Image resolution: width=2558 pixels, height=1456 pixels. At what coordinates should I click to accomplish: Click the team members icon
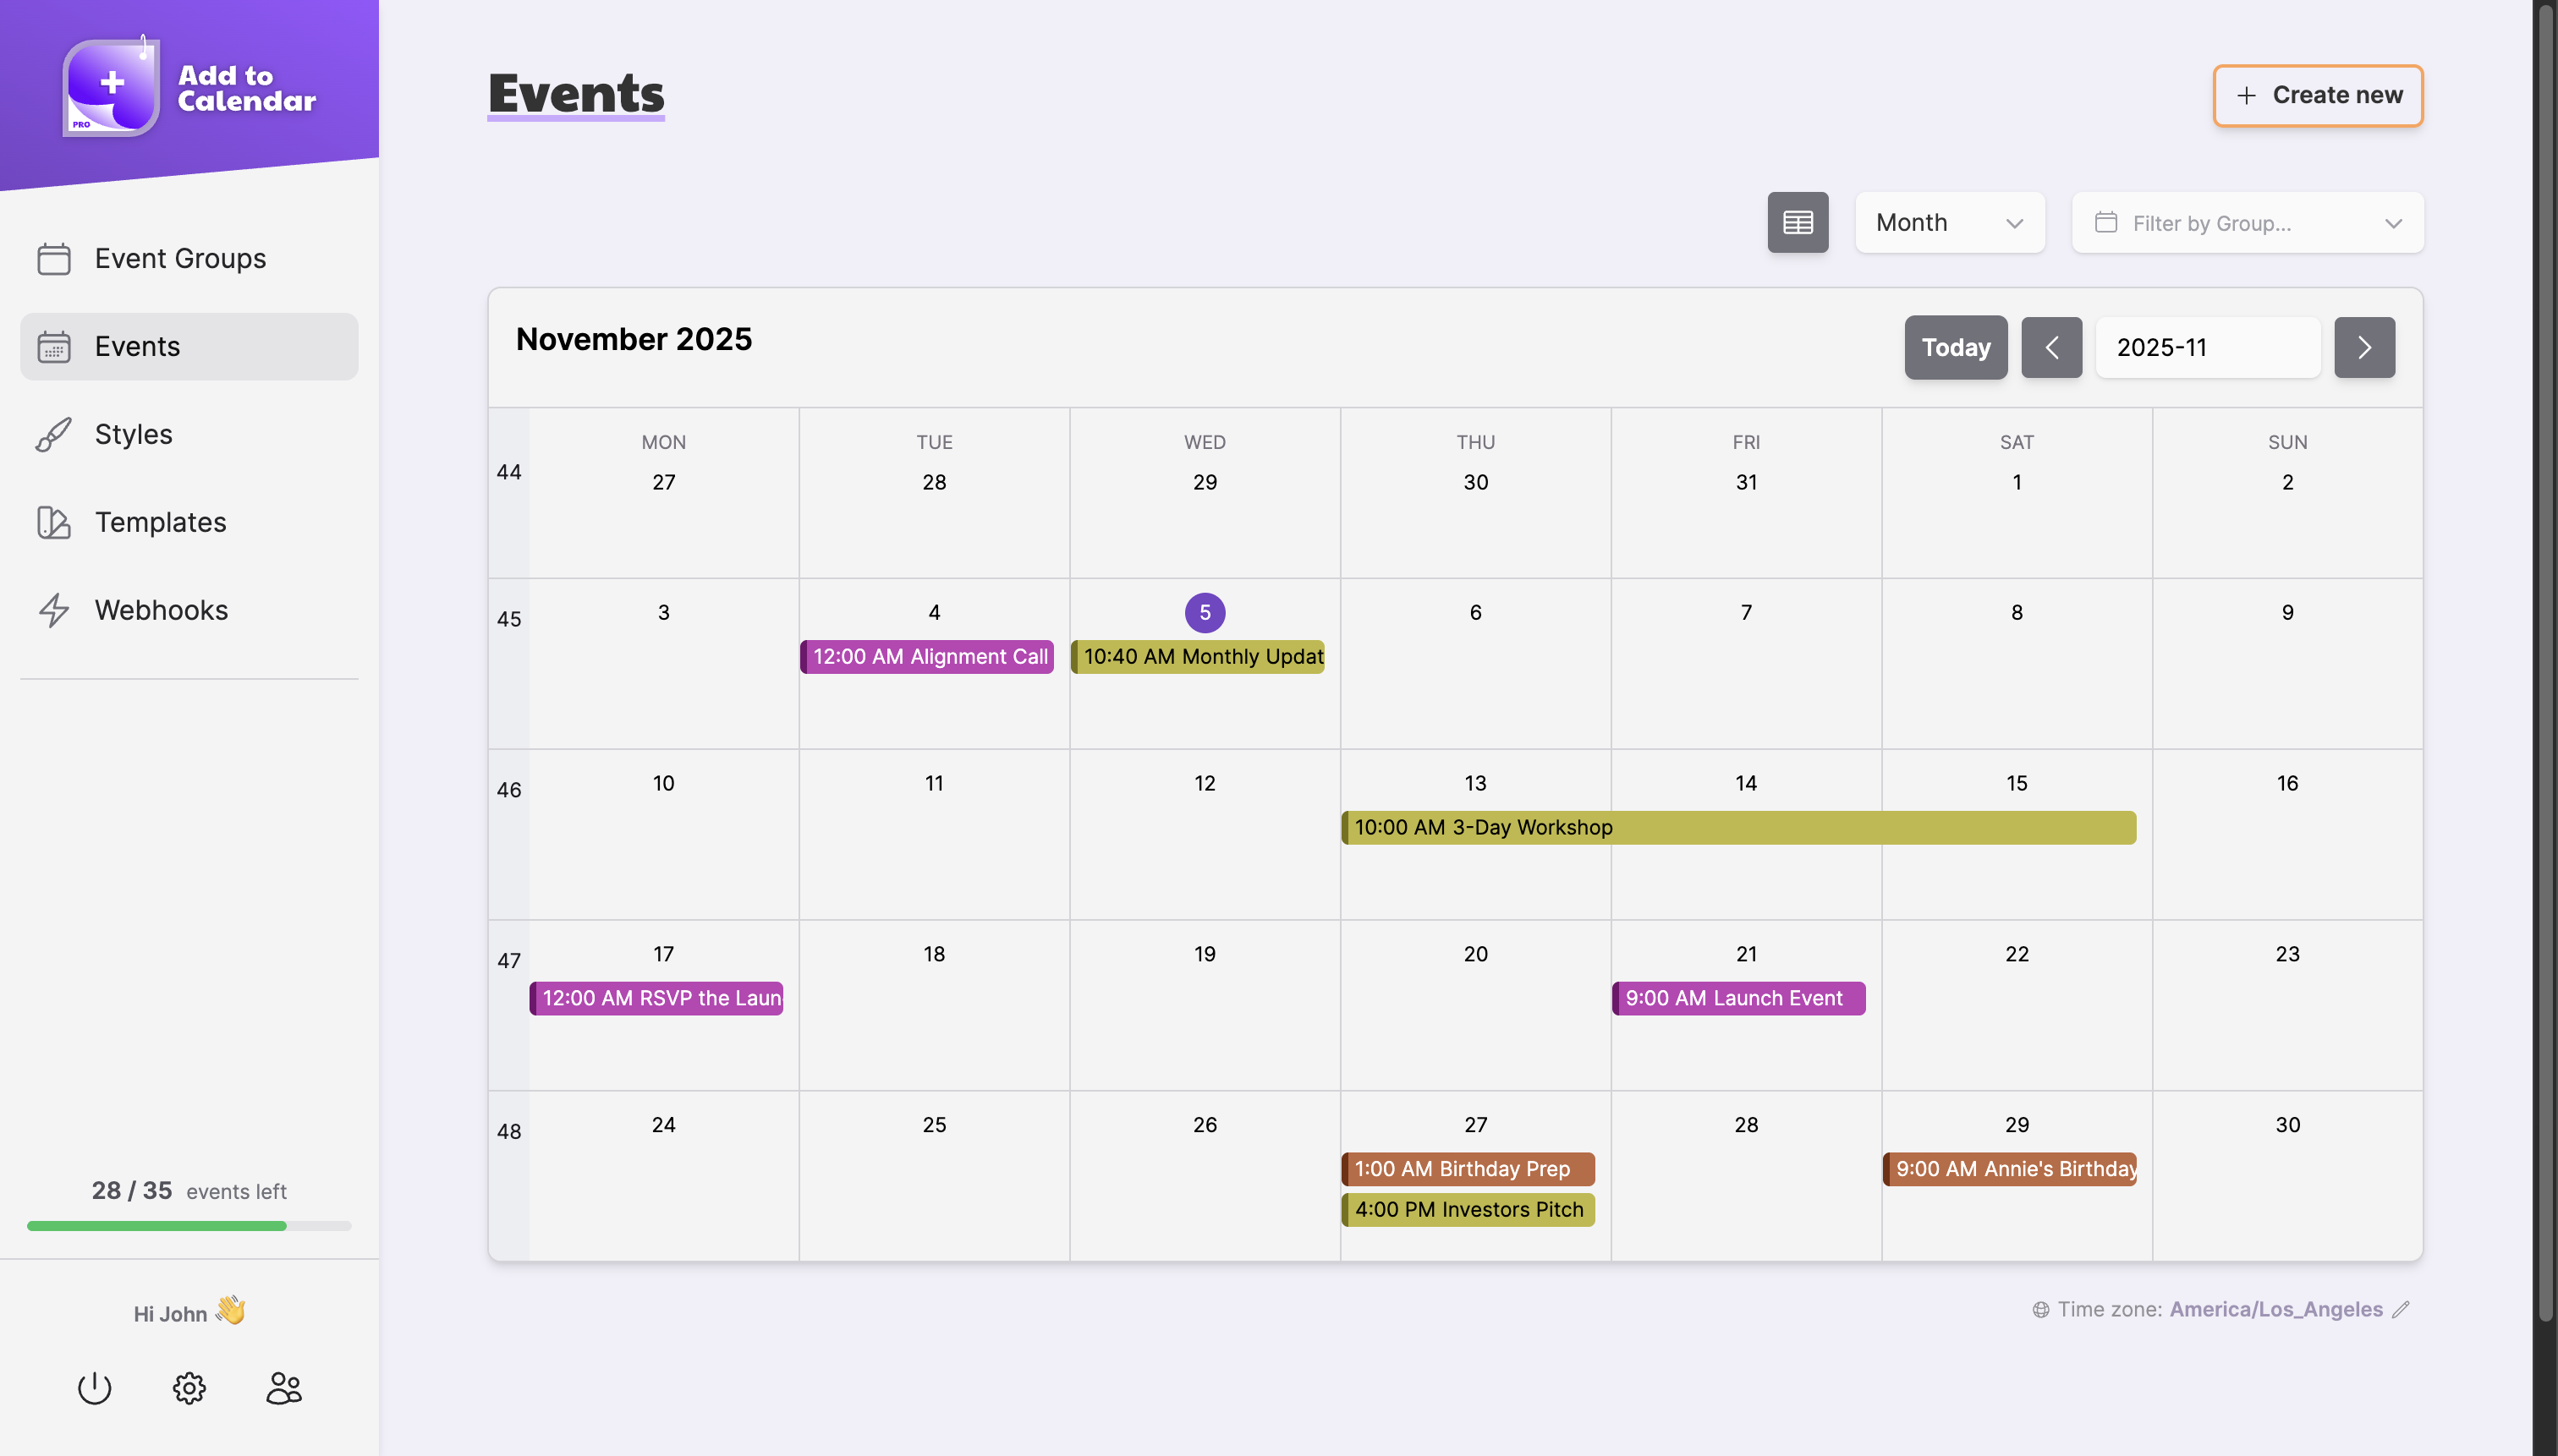pyautogui.click(x=283, y=1388)
